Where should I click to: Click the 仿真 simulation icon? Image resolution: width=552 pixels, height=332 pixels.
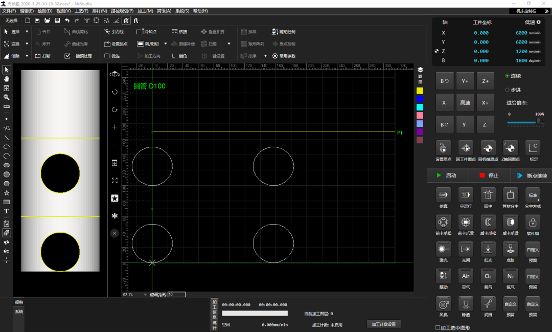tap(443, 195)
